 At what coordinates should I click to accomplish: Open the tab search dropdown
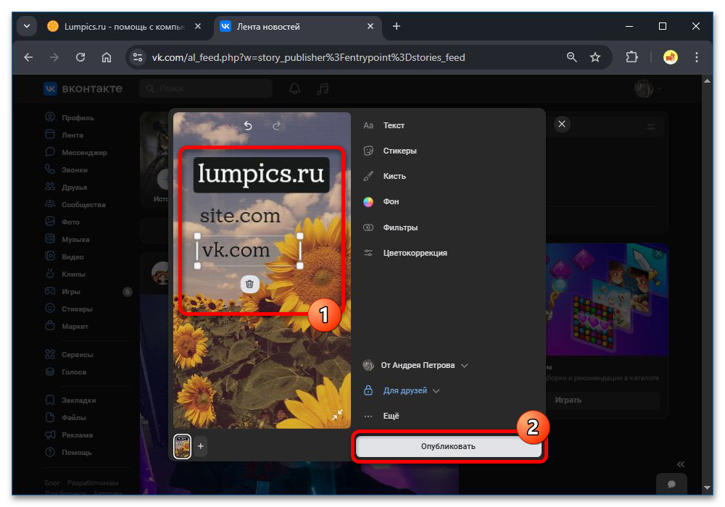pos(27,26)
